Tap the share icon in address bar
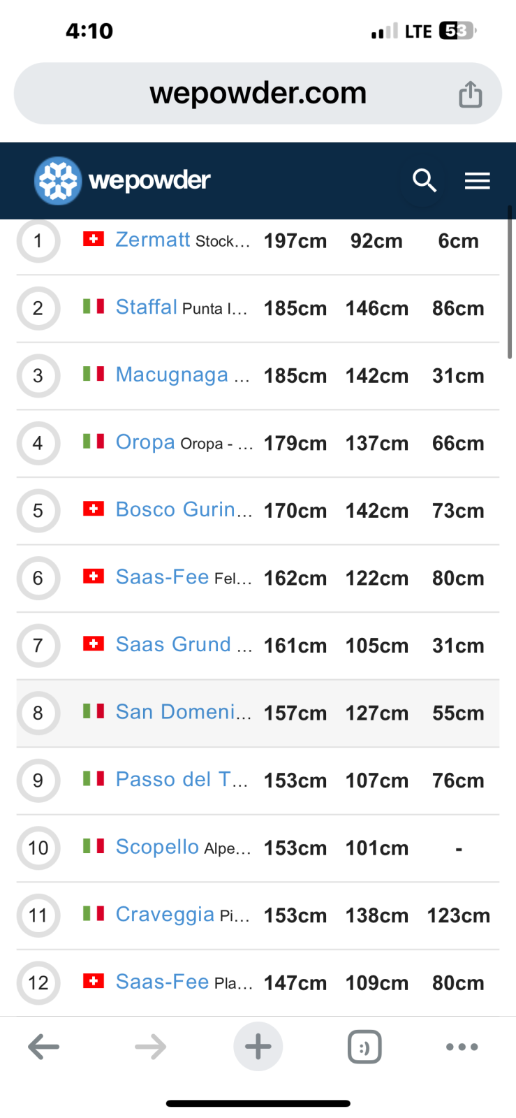This screenshot has width=516, height=1118. tap(470, 94)
